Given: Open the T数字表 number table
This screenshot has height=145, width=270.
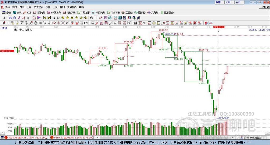Looking at the screenshot, I should [x=113, y=13].
